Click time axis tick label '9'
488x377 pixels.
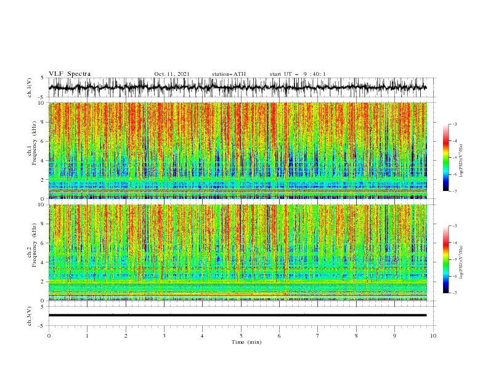[x=394, y=336]
